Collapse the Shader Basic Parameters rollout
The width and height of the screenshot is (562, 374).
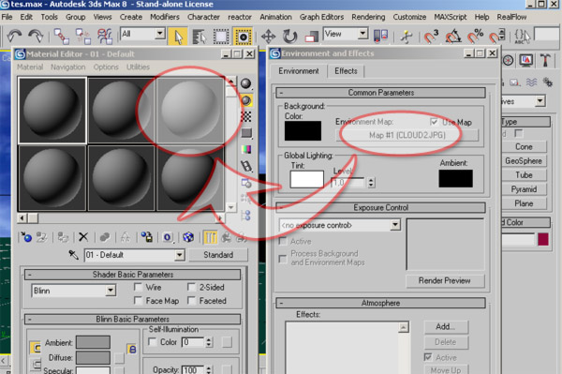(x=132, y=275)
